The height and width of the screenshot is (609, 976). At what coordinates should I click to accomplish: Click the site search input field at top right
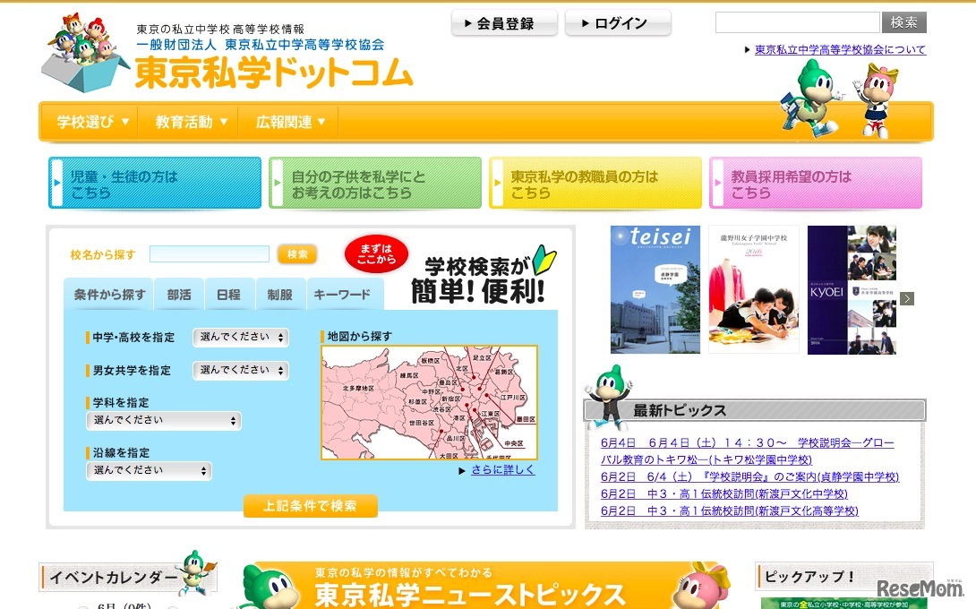pyautogui.click(x=797, y=22)
